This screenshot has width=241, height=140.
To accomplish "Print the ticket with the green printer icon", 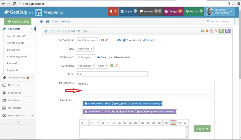I will [x=203, y=31].
